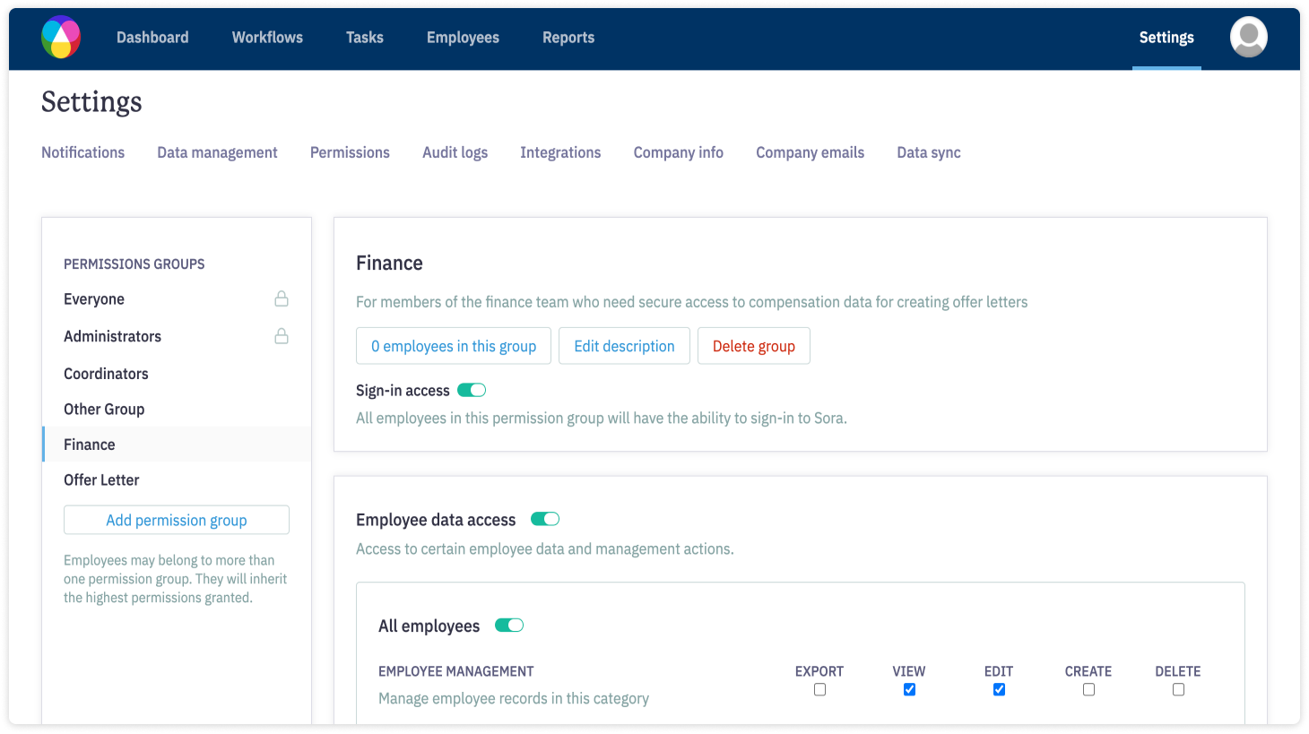The height and width of the screenshot is (734, 1309).
Task: Go to the Dashboard nav item
Action: [x=152, y=38]
